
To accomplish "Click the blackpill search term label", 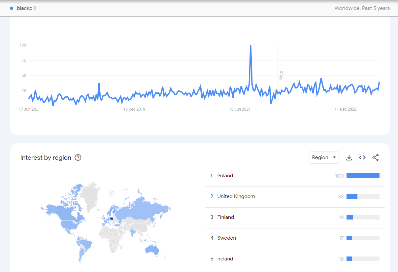I will tap(26, 8).
